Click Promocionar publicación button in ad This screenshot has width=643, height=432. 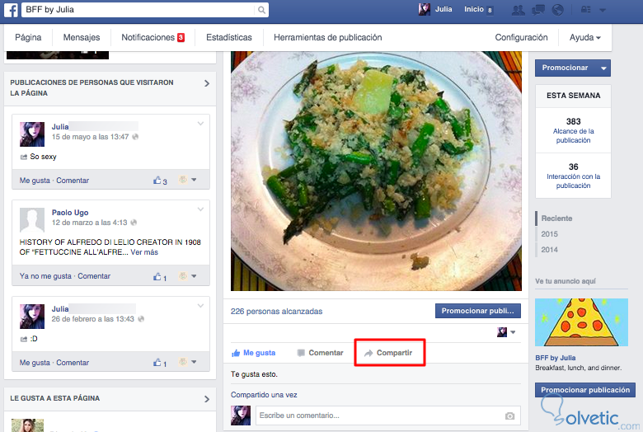click(x=585, y=390)
